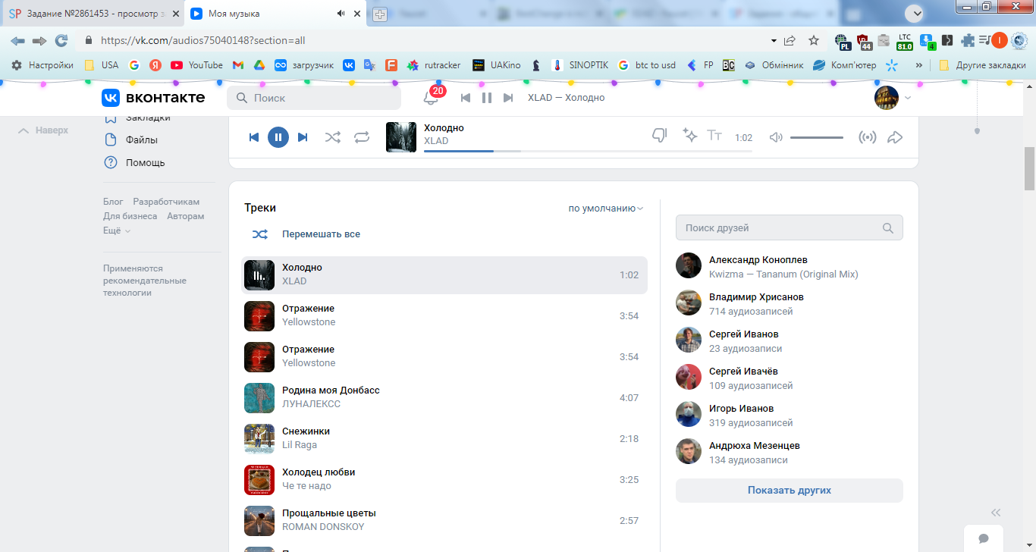The image size is (1036, 552).
Task: Skip to next track in main player
Action: coord(303,137)
